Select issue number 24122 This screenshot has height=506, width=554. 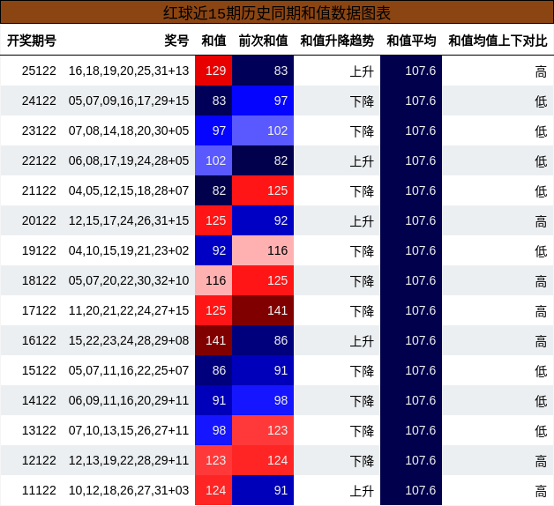point(39,100)
